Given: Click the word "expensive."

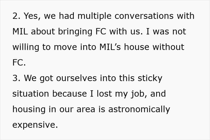Looking at the screenshot, I should pyautogui.click(x=35, y=125).
